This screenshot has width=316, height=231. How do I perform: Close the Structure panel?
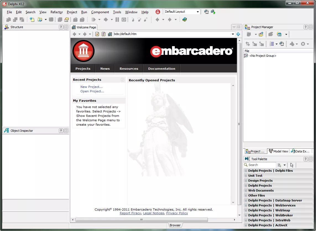click(x=66, y=27)
